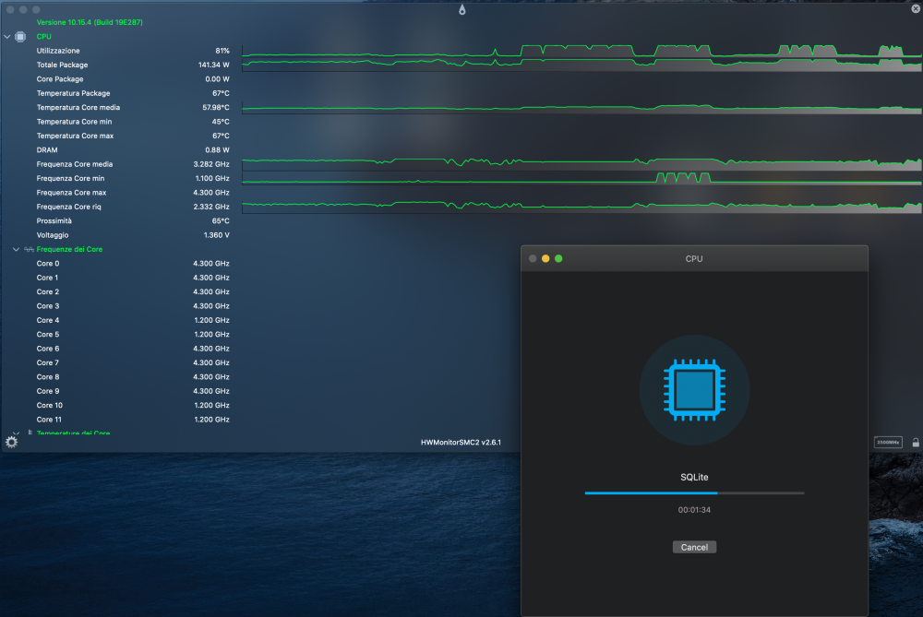The height and width of the screenshot is (617, 923).
Task: Select the Temperatura Core max row
Action: (x=132, y=136)
